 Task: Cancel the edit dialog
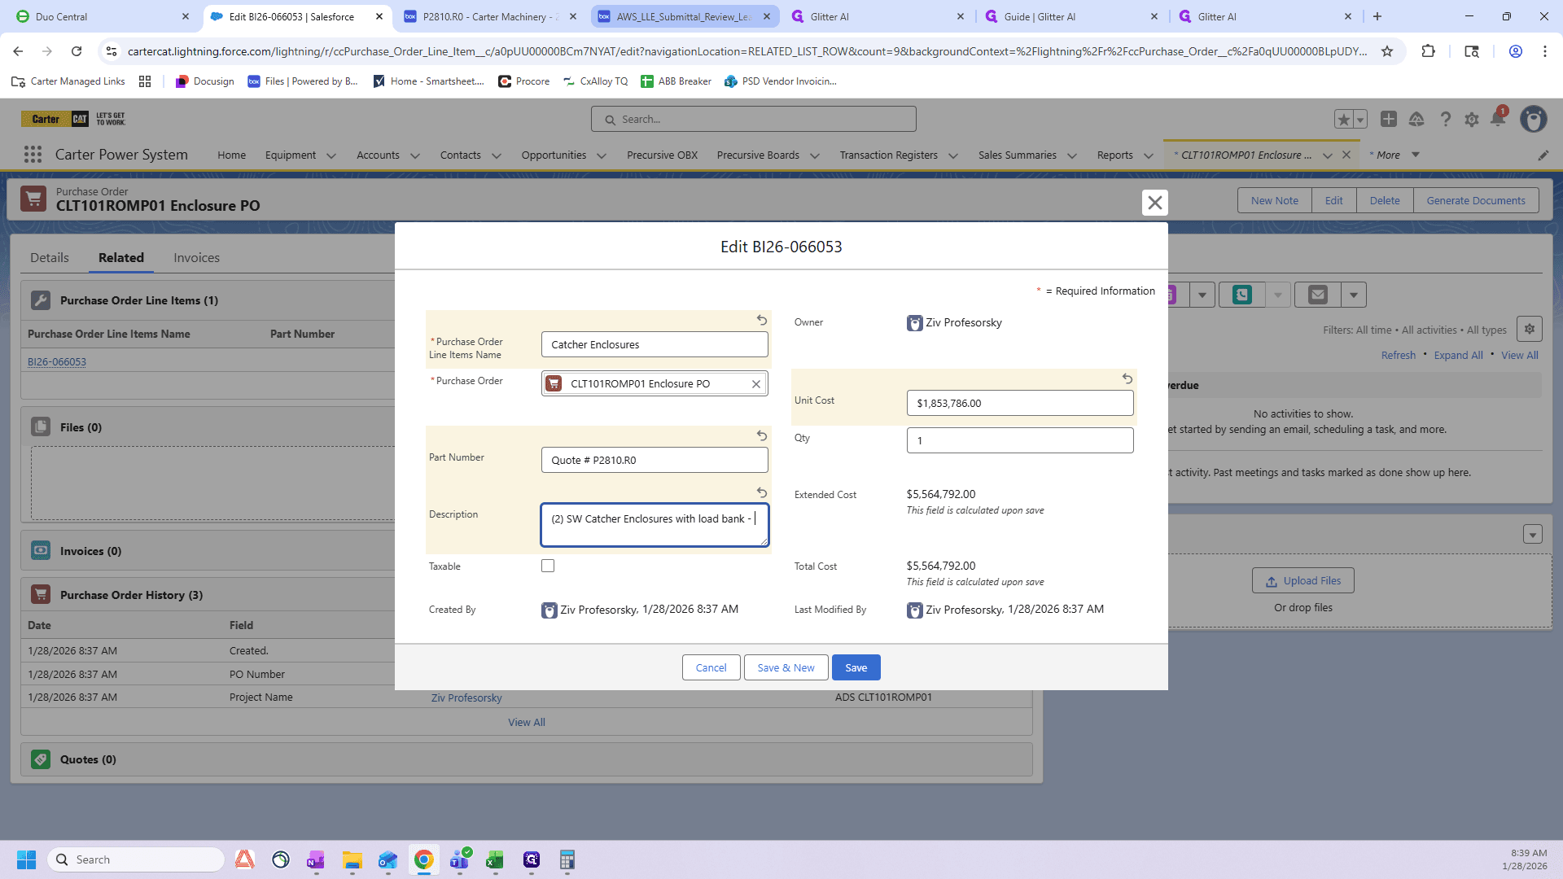point(711,667)
